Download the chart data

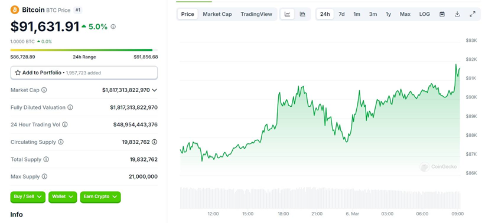pyautogui.click(x=457, y=14)
